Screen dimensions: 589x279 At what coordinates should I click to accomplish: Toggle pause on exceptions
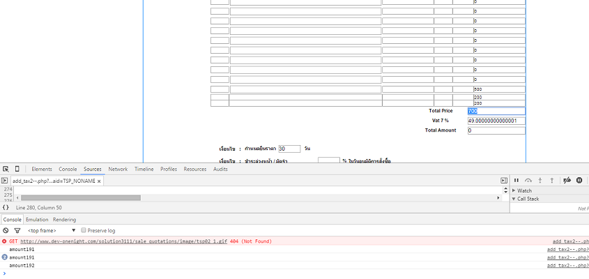[x=579, y=181]
